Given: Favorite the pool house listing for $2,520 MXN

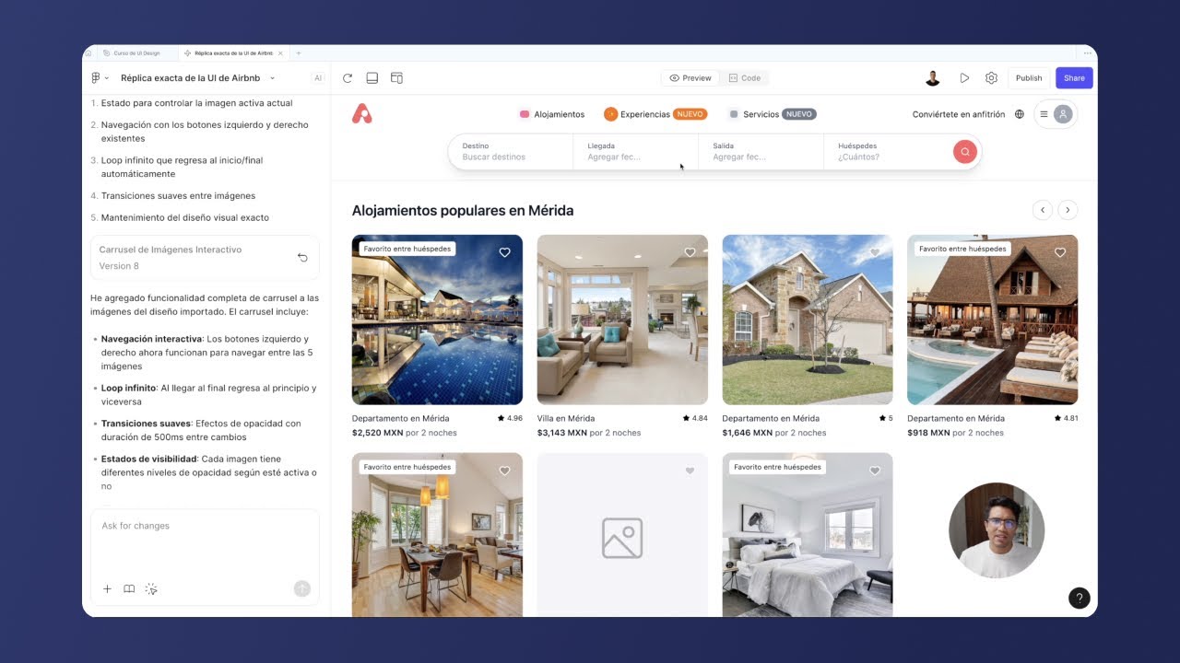Looking at the screenshot, I should tap(504, 252).
